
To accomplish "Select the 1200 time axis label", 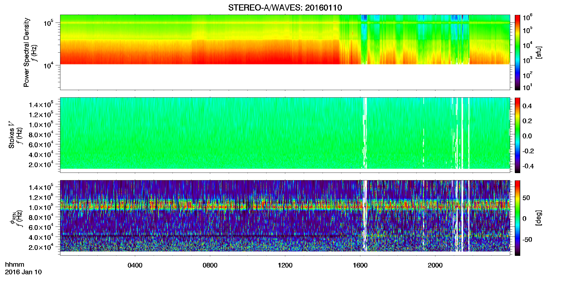I will 285,265.
